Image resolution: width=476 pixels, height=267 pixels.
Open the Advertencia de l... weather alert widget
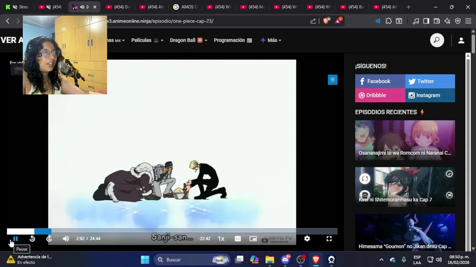[29, 260]
